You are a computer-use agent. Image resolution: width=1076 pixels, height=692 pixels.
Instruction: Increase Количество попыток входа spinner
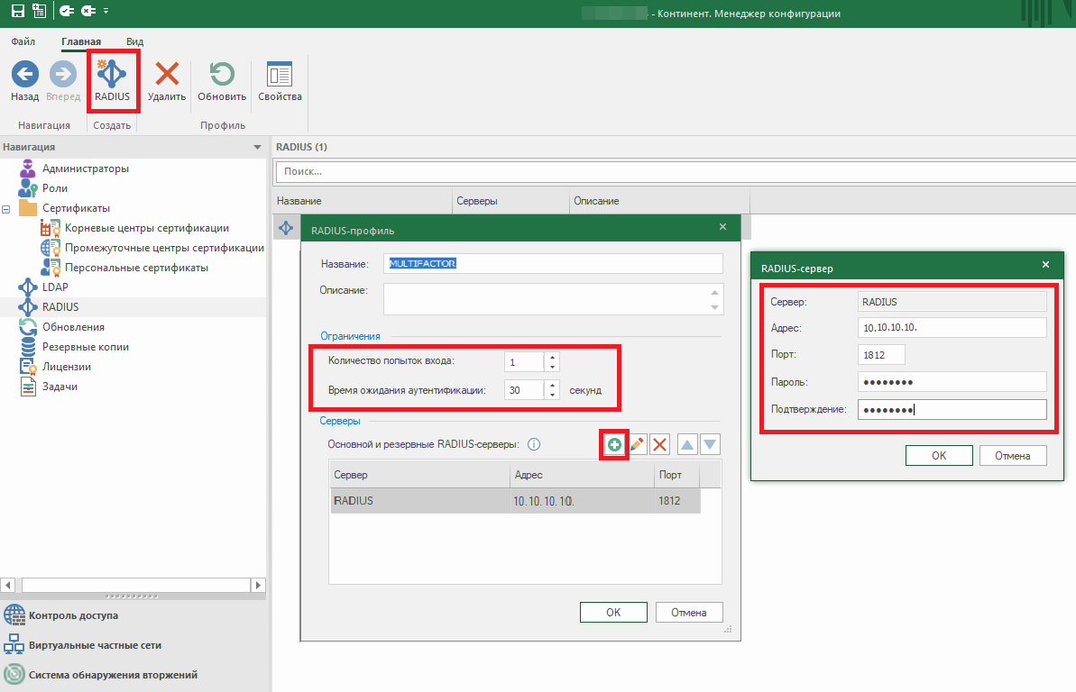(552, 358)
